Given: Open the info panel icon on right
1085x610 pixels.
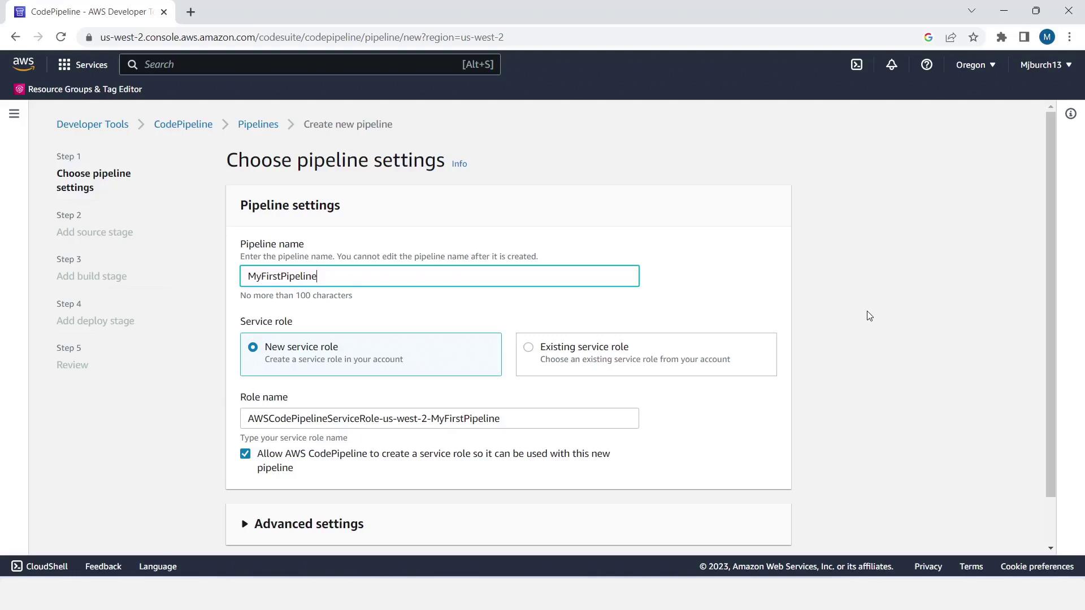Looking at the screenshot, I should tap(1070, 114).
